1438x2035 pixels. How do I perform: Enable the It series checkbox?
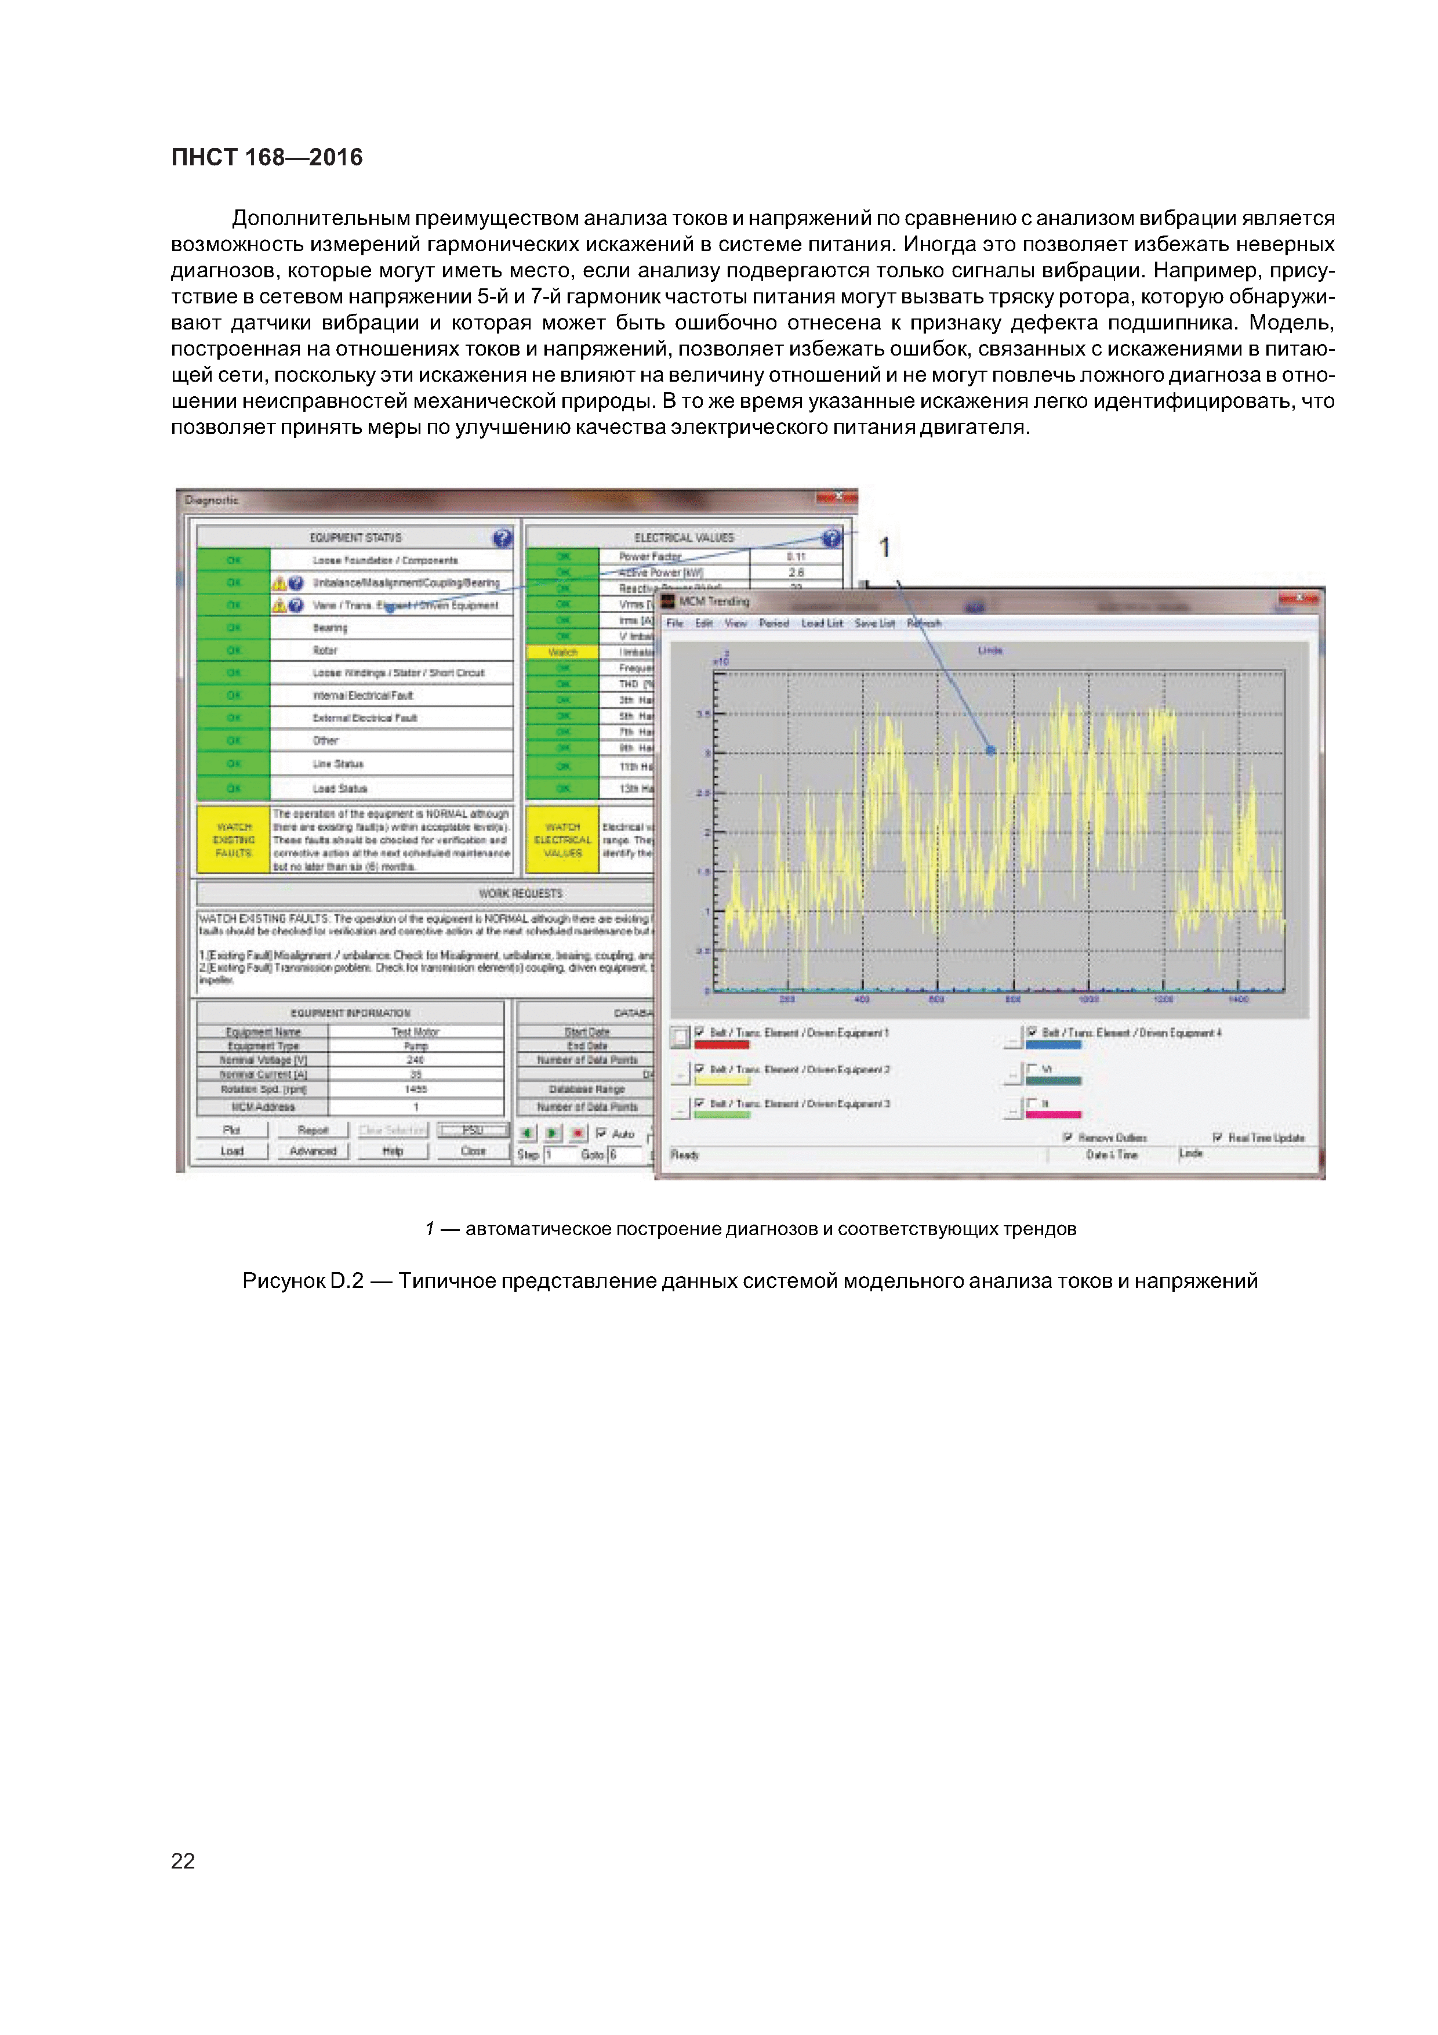coord(1032,1103)
